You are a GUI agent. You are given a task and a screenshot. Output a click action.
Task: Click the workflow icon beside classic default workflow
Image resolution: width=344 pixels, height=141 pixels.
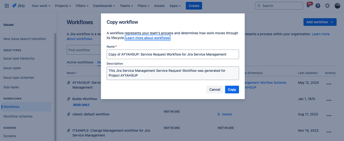click(69, 114)
